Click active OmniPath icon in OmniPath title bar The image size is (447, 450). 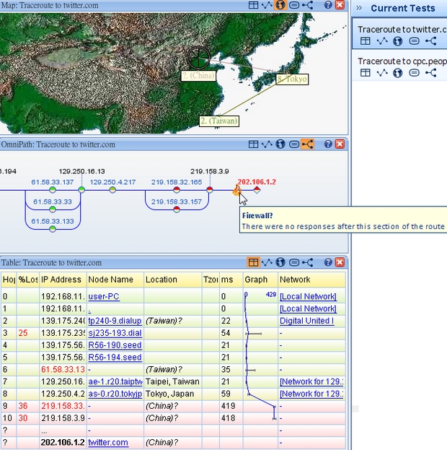pyautogui.click(x=307, y=144)
